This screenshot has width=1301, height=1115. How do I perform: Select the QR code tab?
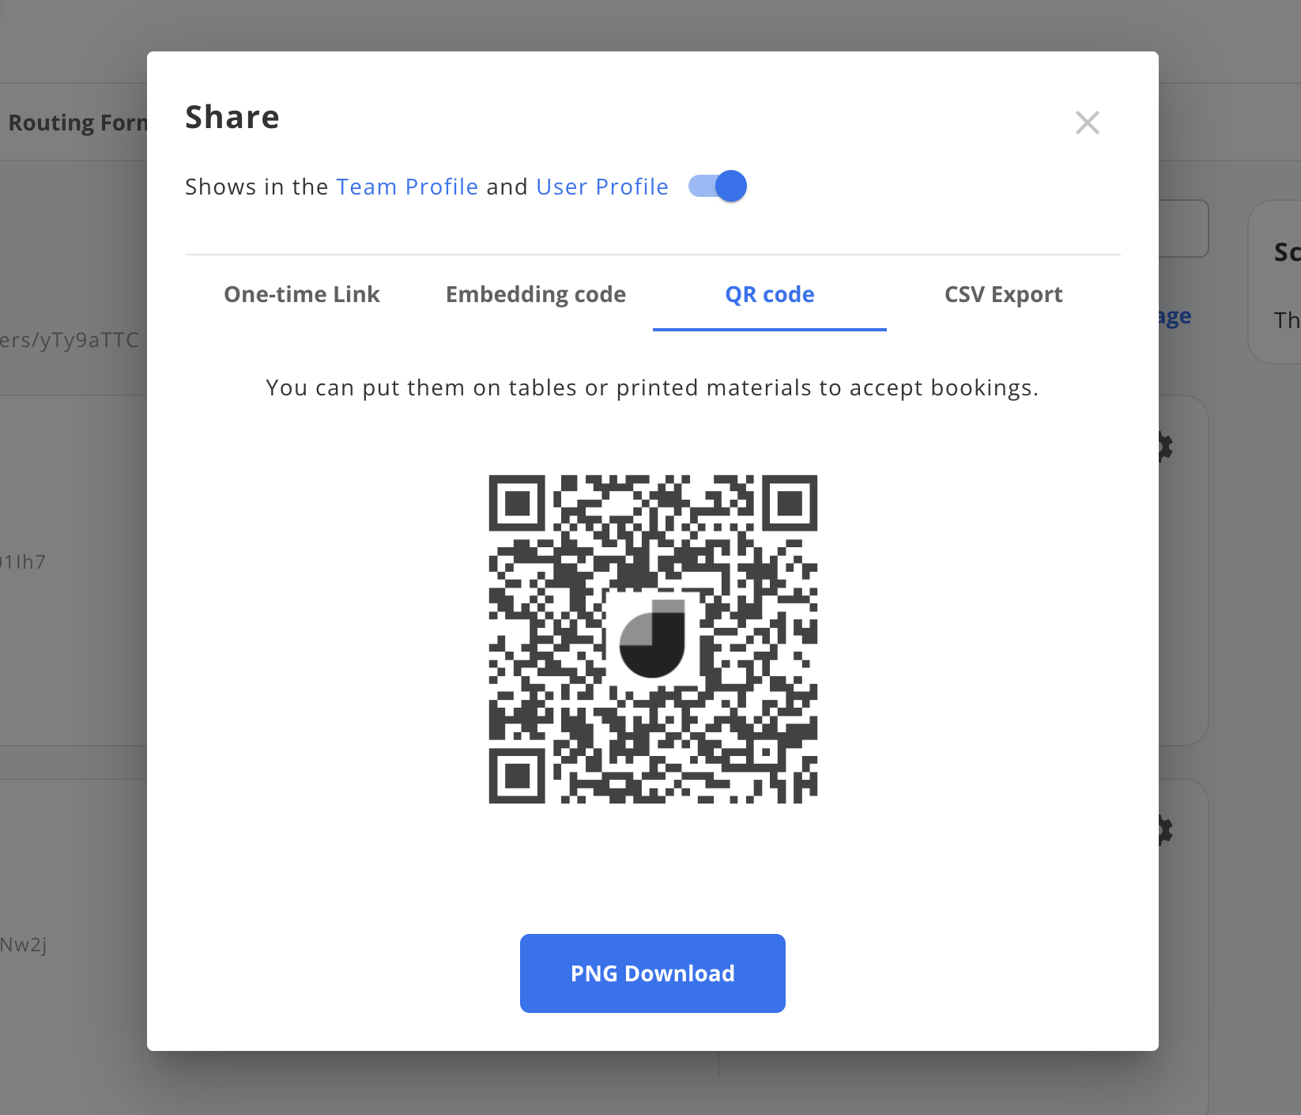point(770,294)
